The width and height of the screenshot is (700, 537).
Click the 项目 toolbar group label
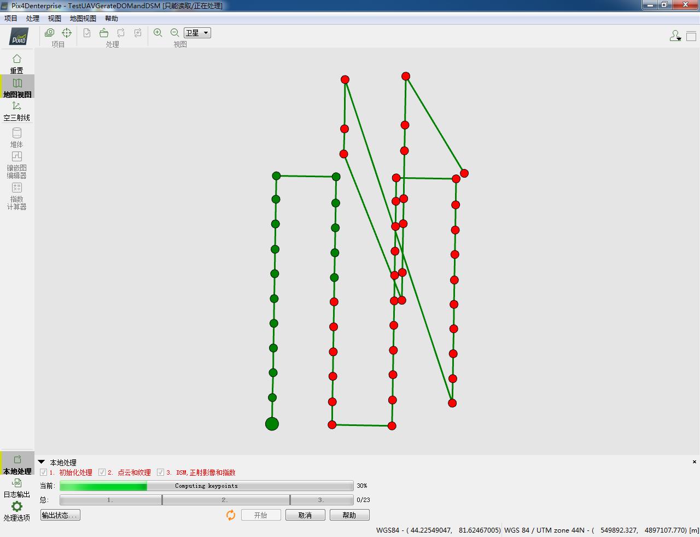point(58,44)
